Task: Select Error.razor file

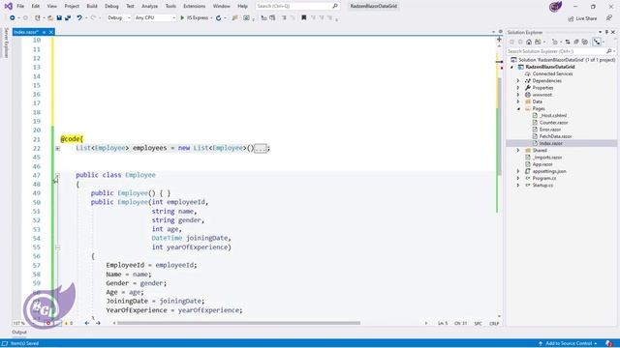Action: [x=550, y=130]
